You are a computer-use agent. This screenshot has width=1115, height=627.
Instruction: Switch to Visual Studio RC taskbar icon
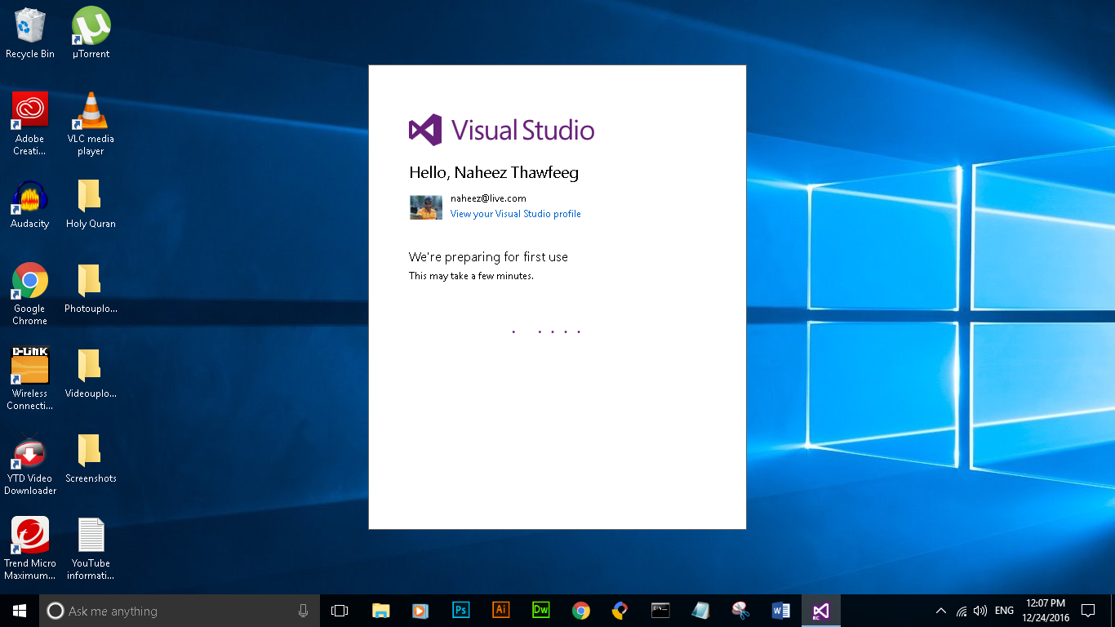(820, 611)
